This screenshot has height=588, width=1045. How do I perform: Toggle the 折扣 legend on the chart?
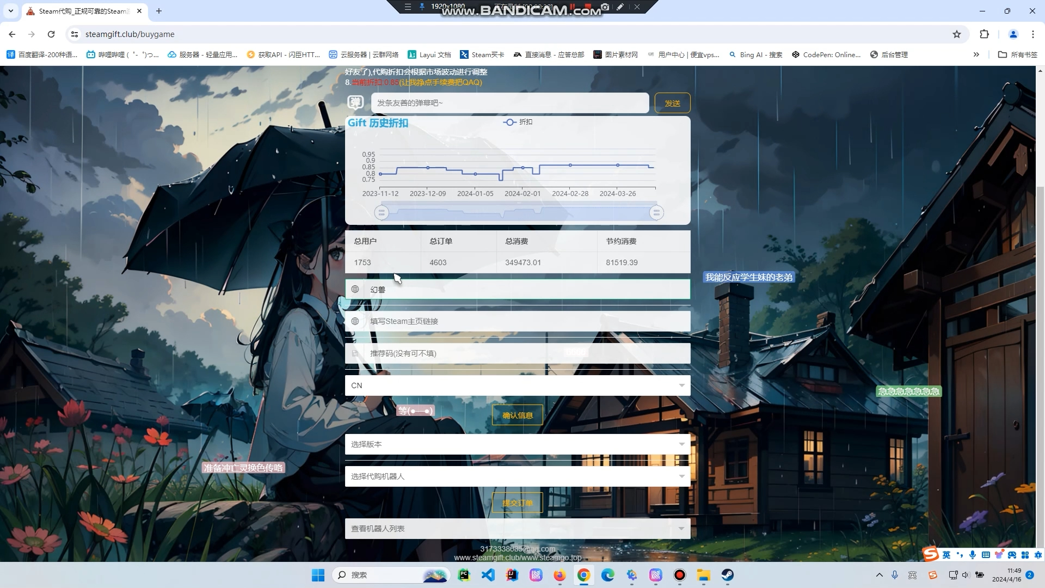(518, 122)
